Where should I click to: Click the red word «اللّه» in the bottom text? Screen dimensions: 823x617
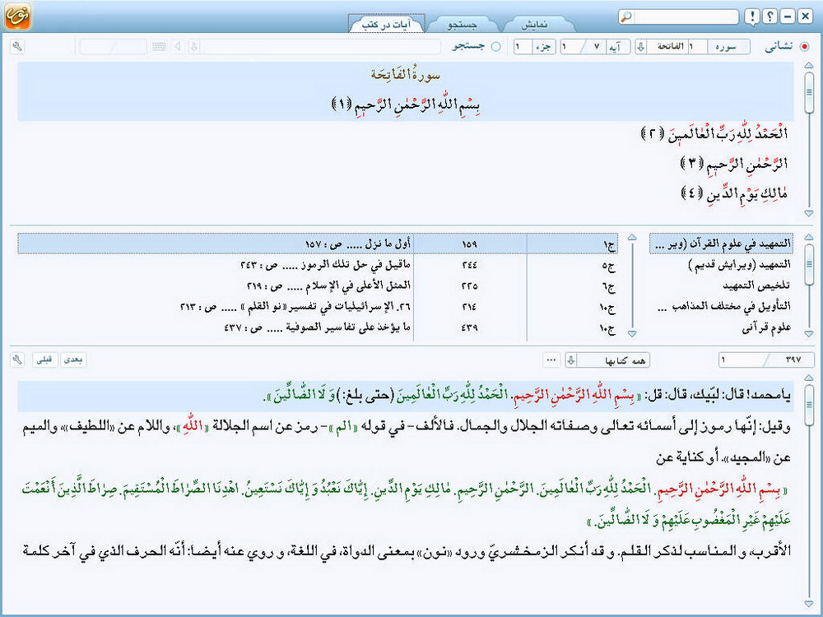click(192, 427)
